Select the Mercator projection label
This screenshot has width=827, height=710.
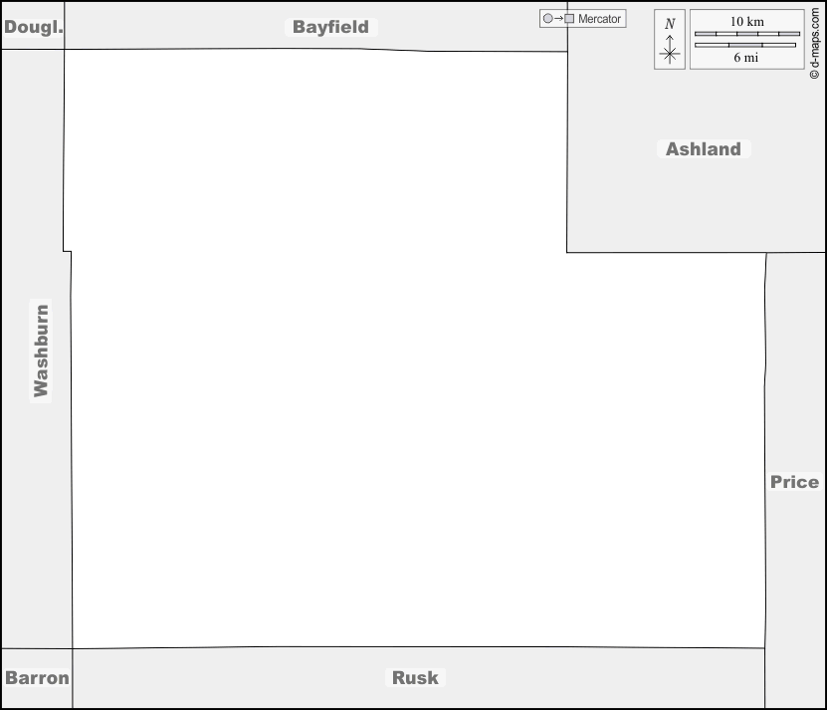coord(599,19)
